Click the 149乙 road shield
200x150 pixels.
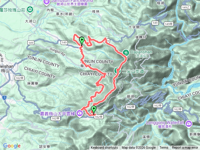(x=186, y=7)
